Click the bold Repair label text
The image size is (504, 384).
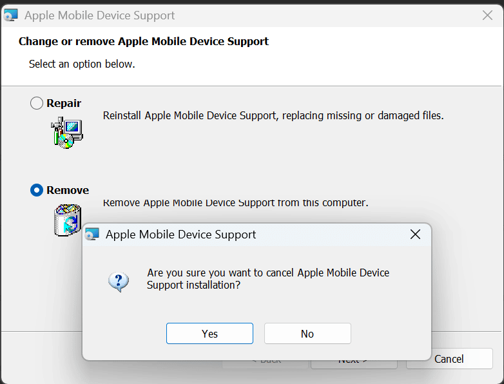coord(64,103)
